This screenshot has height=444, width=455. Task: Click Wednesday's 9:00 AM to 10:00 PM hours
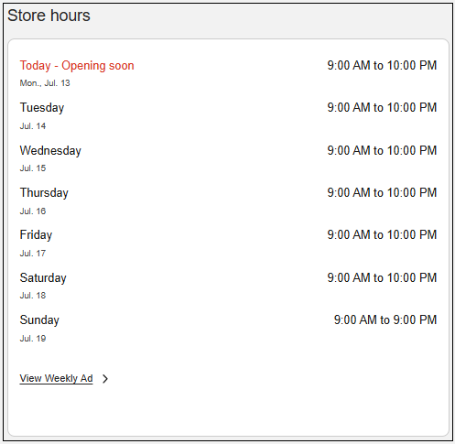tap(382, 150)
